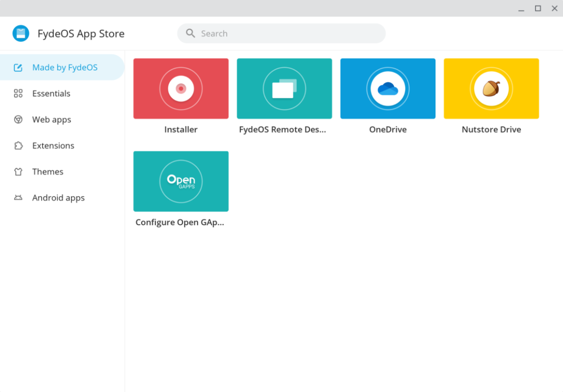Click the magnifier icon in search bar
The height and width of the screenshot is (392, 563).
(x=190, y=33)
